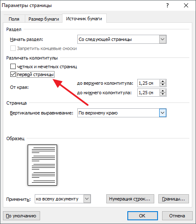The image size is (196, 224).
Task: Enable четных и нечетных страниц checkbox
Action: tap(13, 67)
